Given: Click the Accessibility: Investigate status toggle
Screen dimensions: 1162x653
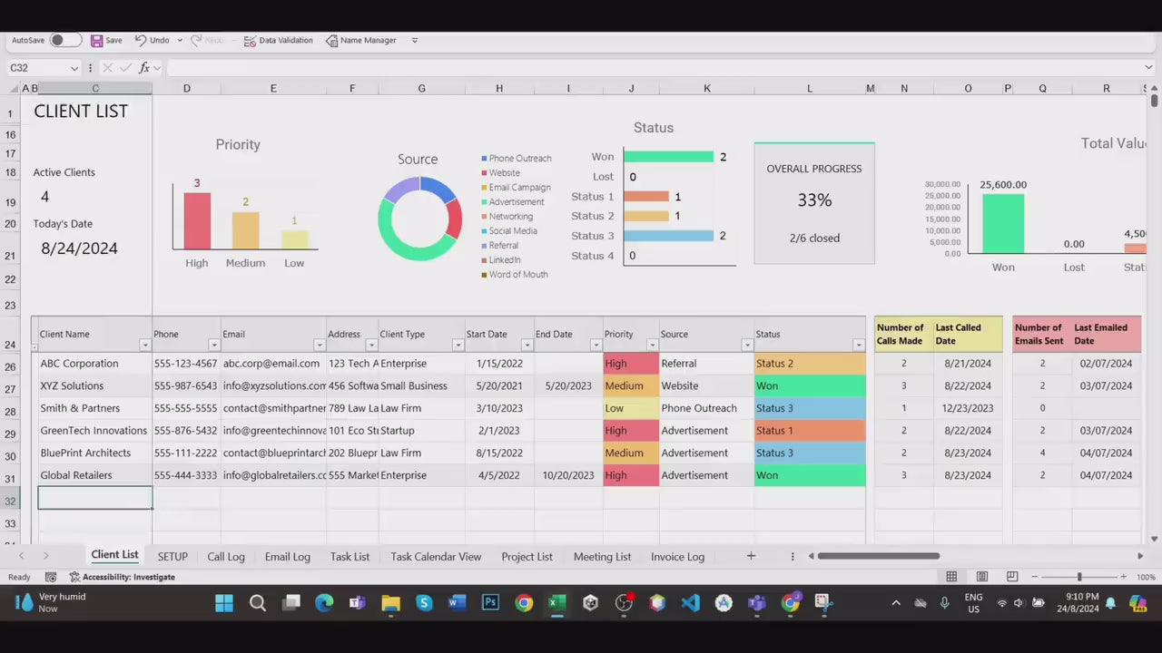Looking at the screenshot, I should point(128,576).
